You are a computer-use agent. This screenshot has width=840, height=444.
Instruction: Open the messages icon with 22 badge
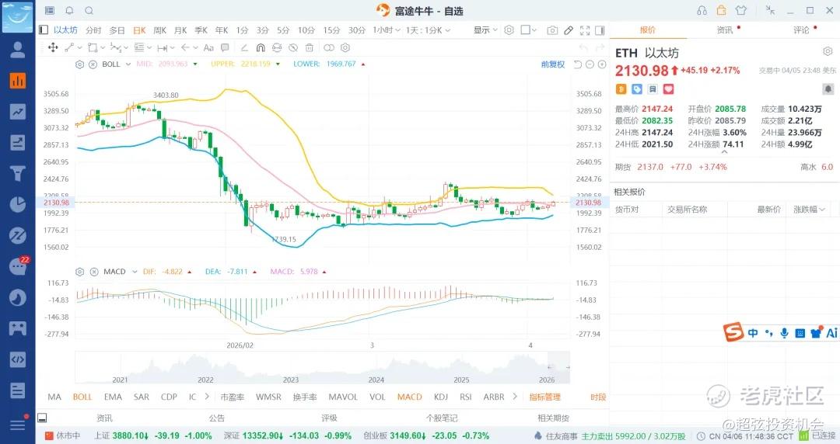point(17,265)
